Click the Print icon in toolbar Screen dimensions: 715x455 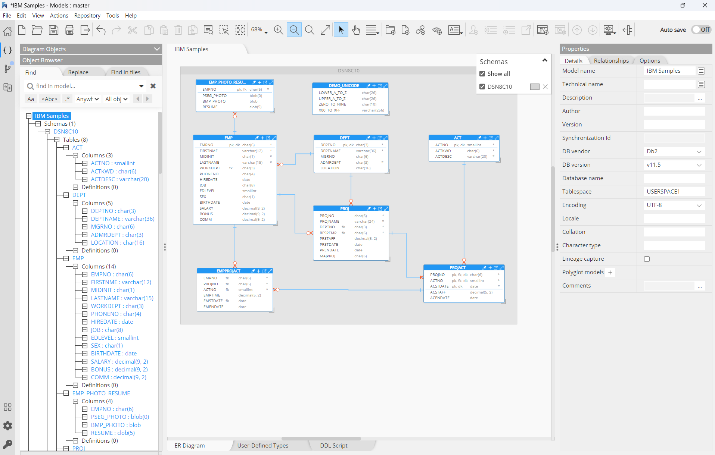click(69, 30)
